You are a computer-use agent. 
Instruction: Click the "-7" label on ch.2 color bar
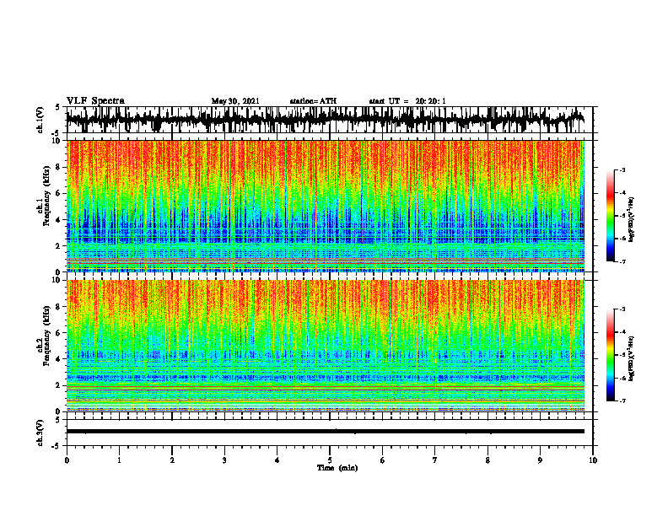(x=622, y=401)
